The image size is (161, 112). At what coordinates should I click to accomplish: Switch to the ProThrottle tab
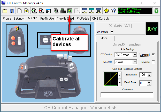47,19
